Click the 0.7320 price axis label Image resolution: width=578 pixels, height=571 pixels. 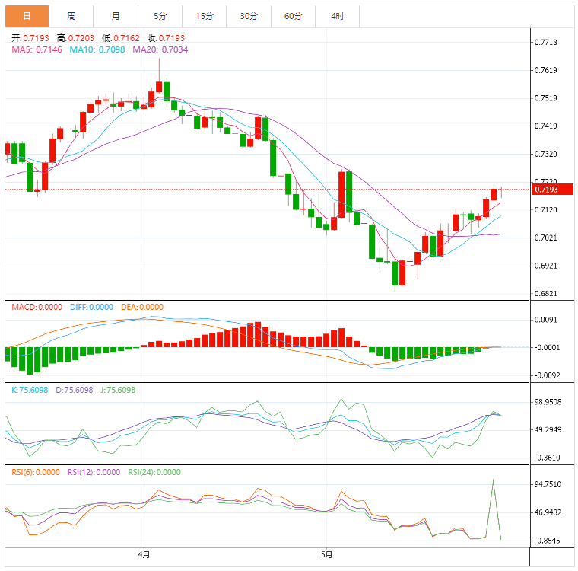[546, 154]
